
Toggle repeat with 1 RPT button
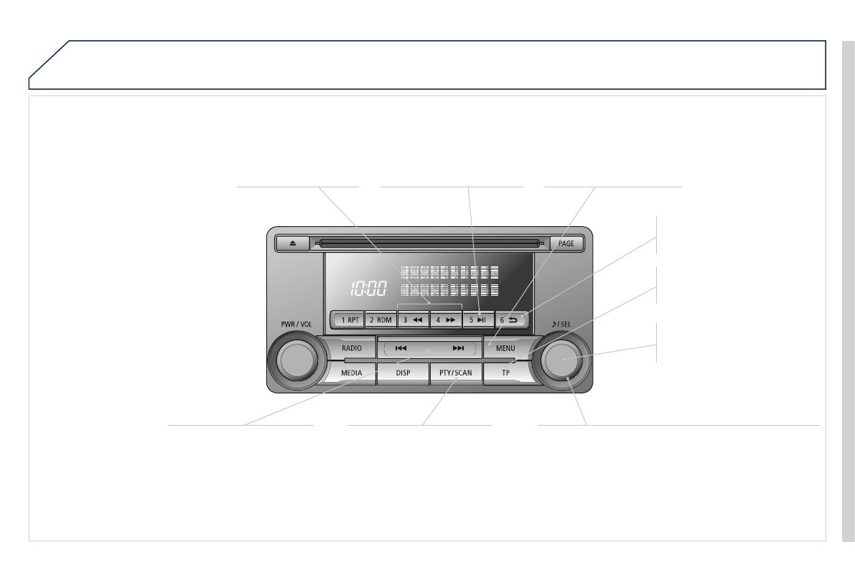[x=349, y=319]
